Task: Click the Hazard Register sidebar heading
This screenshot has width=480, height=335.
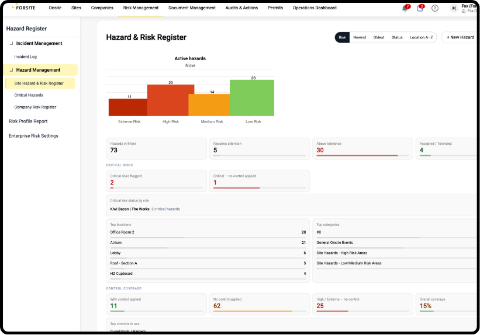Action: (26, 29)
